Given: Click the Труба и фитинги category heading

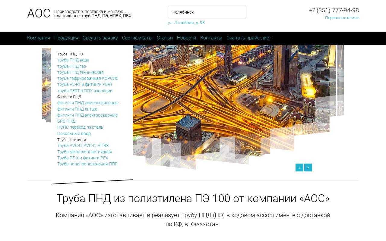Looking at the screenshot, I should (x=72, y=139).
